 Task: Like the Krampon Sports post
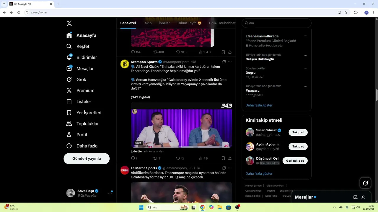coord(180,158)
